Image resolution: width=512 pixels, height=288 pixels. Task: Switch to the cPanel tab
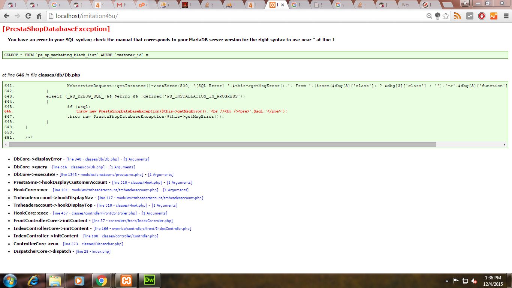point(145,5)
